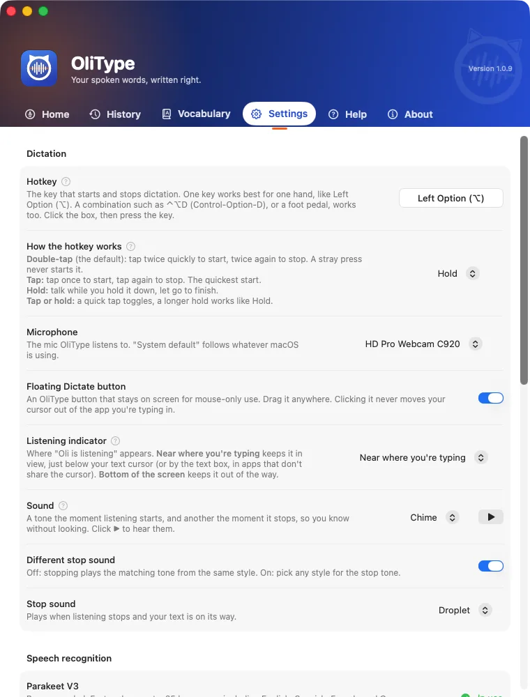Click the Home tab microphone icon
Screen dimensions: 530x697
(30, 114)
